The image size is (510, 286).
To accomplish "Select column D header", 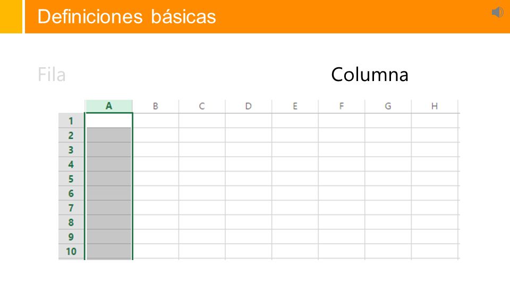I will click(249, 106).
